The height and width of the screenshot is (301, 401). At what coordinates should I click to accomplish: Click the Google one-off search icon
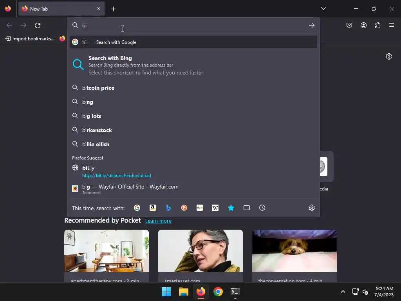(x=137, y=208)
